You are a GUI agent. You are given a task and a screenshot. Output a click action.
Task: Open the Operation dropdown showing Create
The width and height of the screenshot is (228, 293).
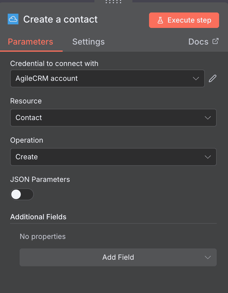113,157
